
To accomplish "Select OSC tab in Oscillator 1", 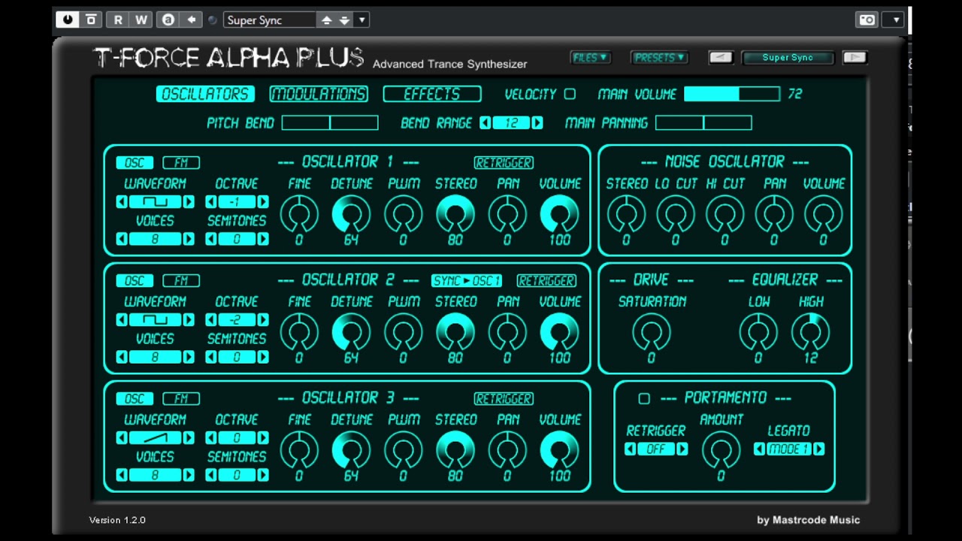I will 135,163.
